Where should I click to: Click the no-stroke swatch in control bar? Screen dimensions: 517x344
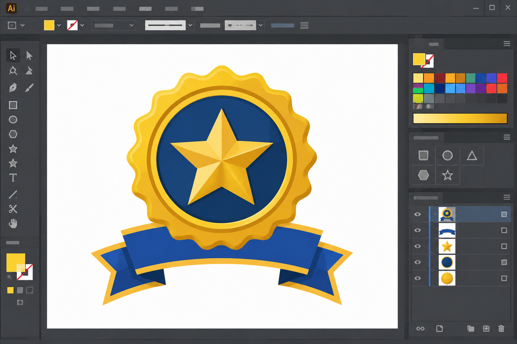point(72,25)
